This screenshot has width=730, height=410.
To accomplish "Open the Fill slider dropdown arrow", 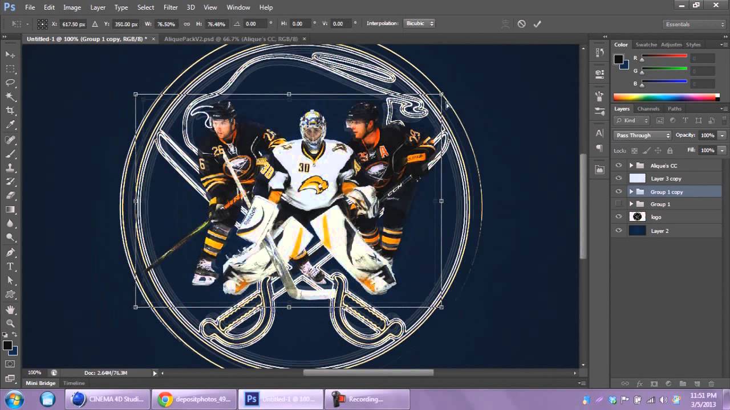I will pos(722,150).
